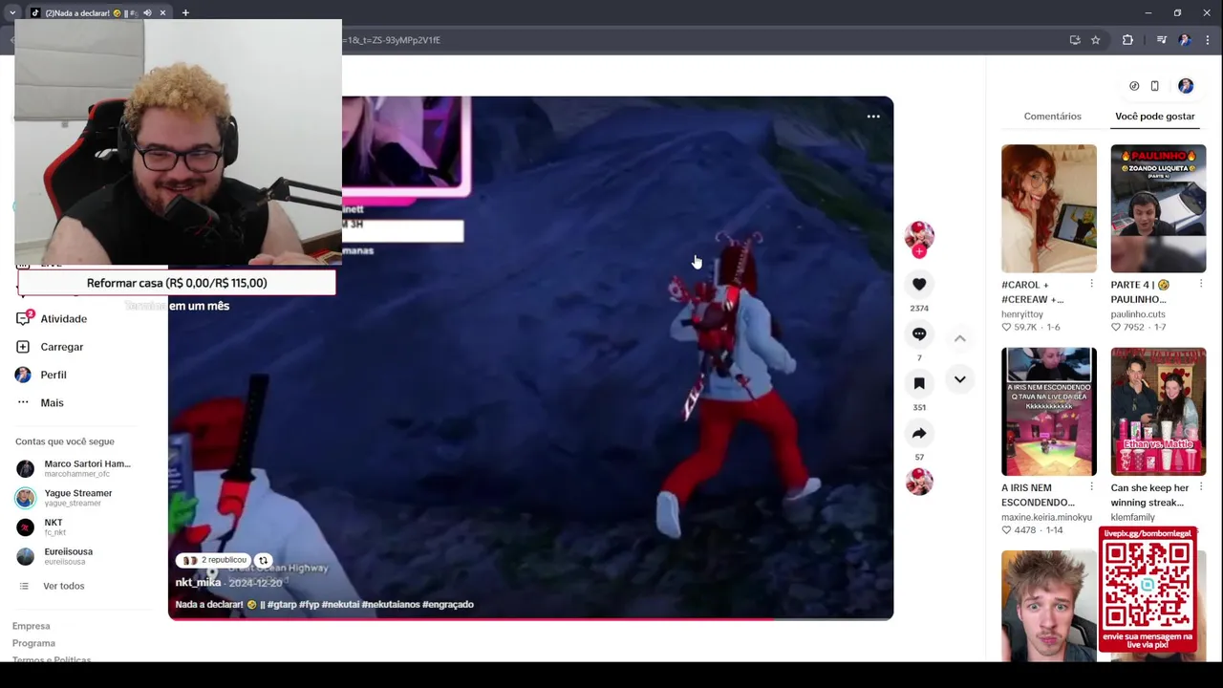
Task: Click the 351 saves count
Action: pyautogui.click(x=919, y=408)
